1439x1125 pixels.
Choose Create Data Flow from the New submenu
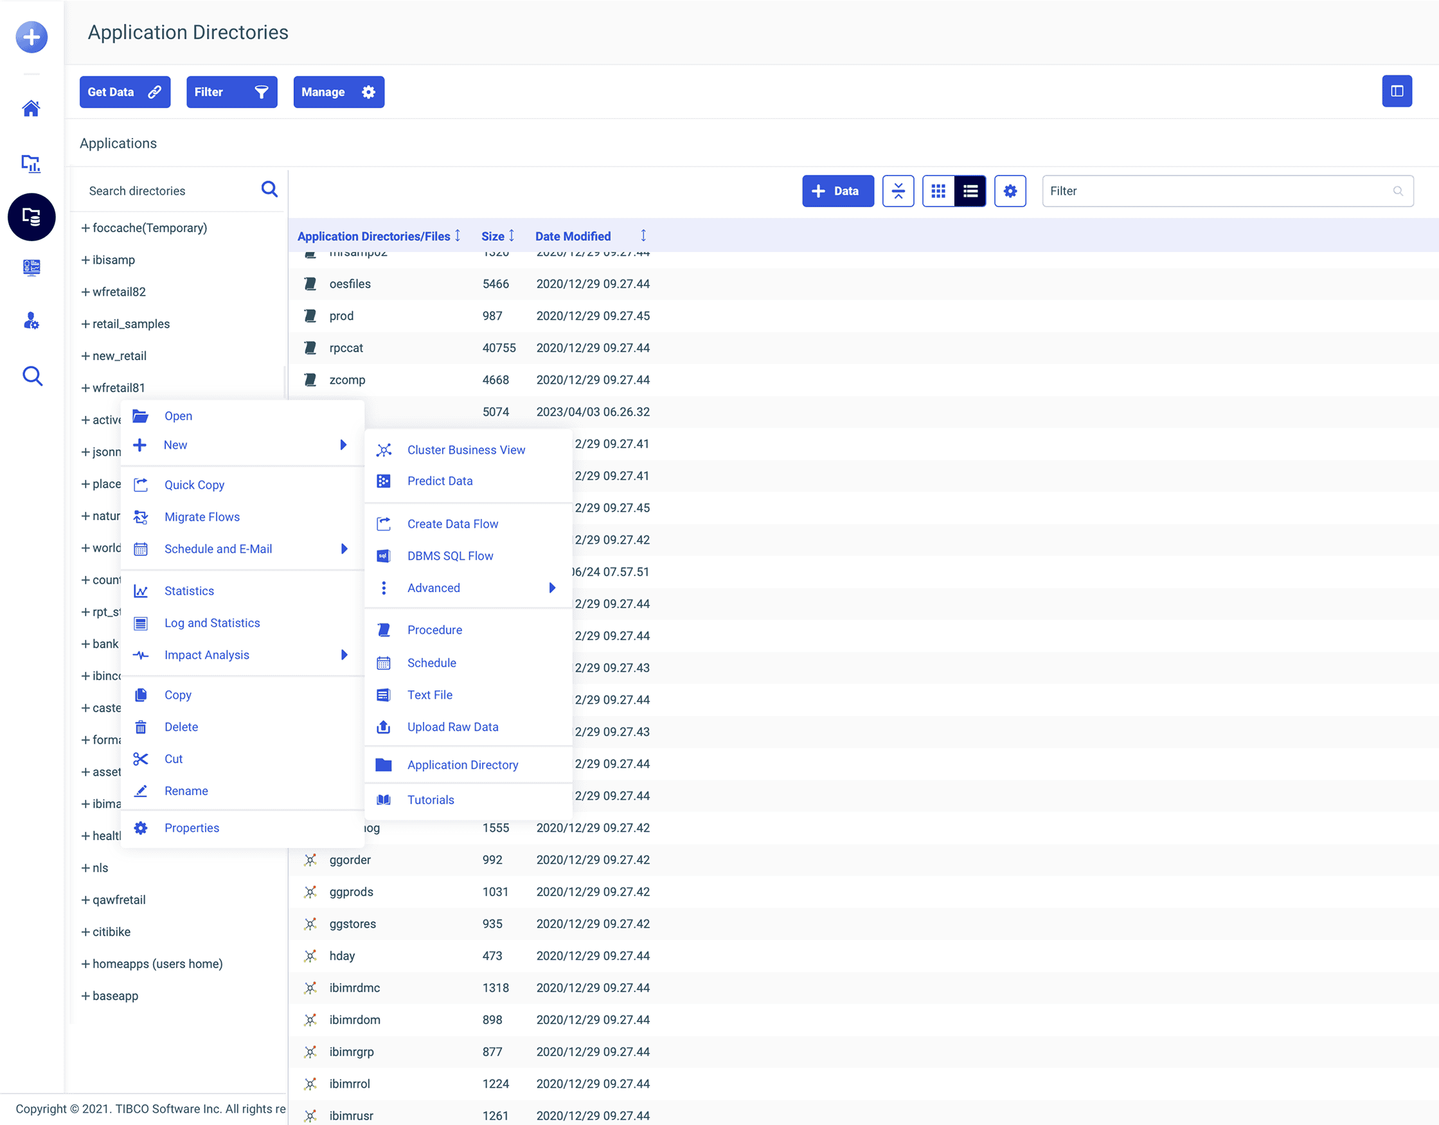[452, 523]
